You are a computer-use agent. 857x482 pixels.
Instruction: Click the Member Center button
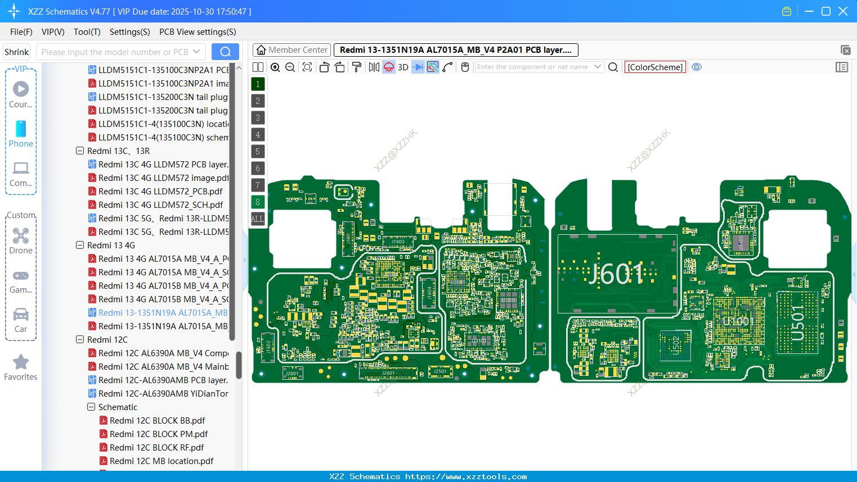(291, 50)
